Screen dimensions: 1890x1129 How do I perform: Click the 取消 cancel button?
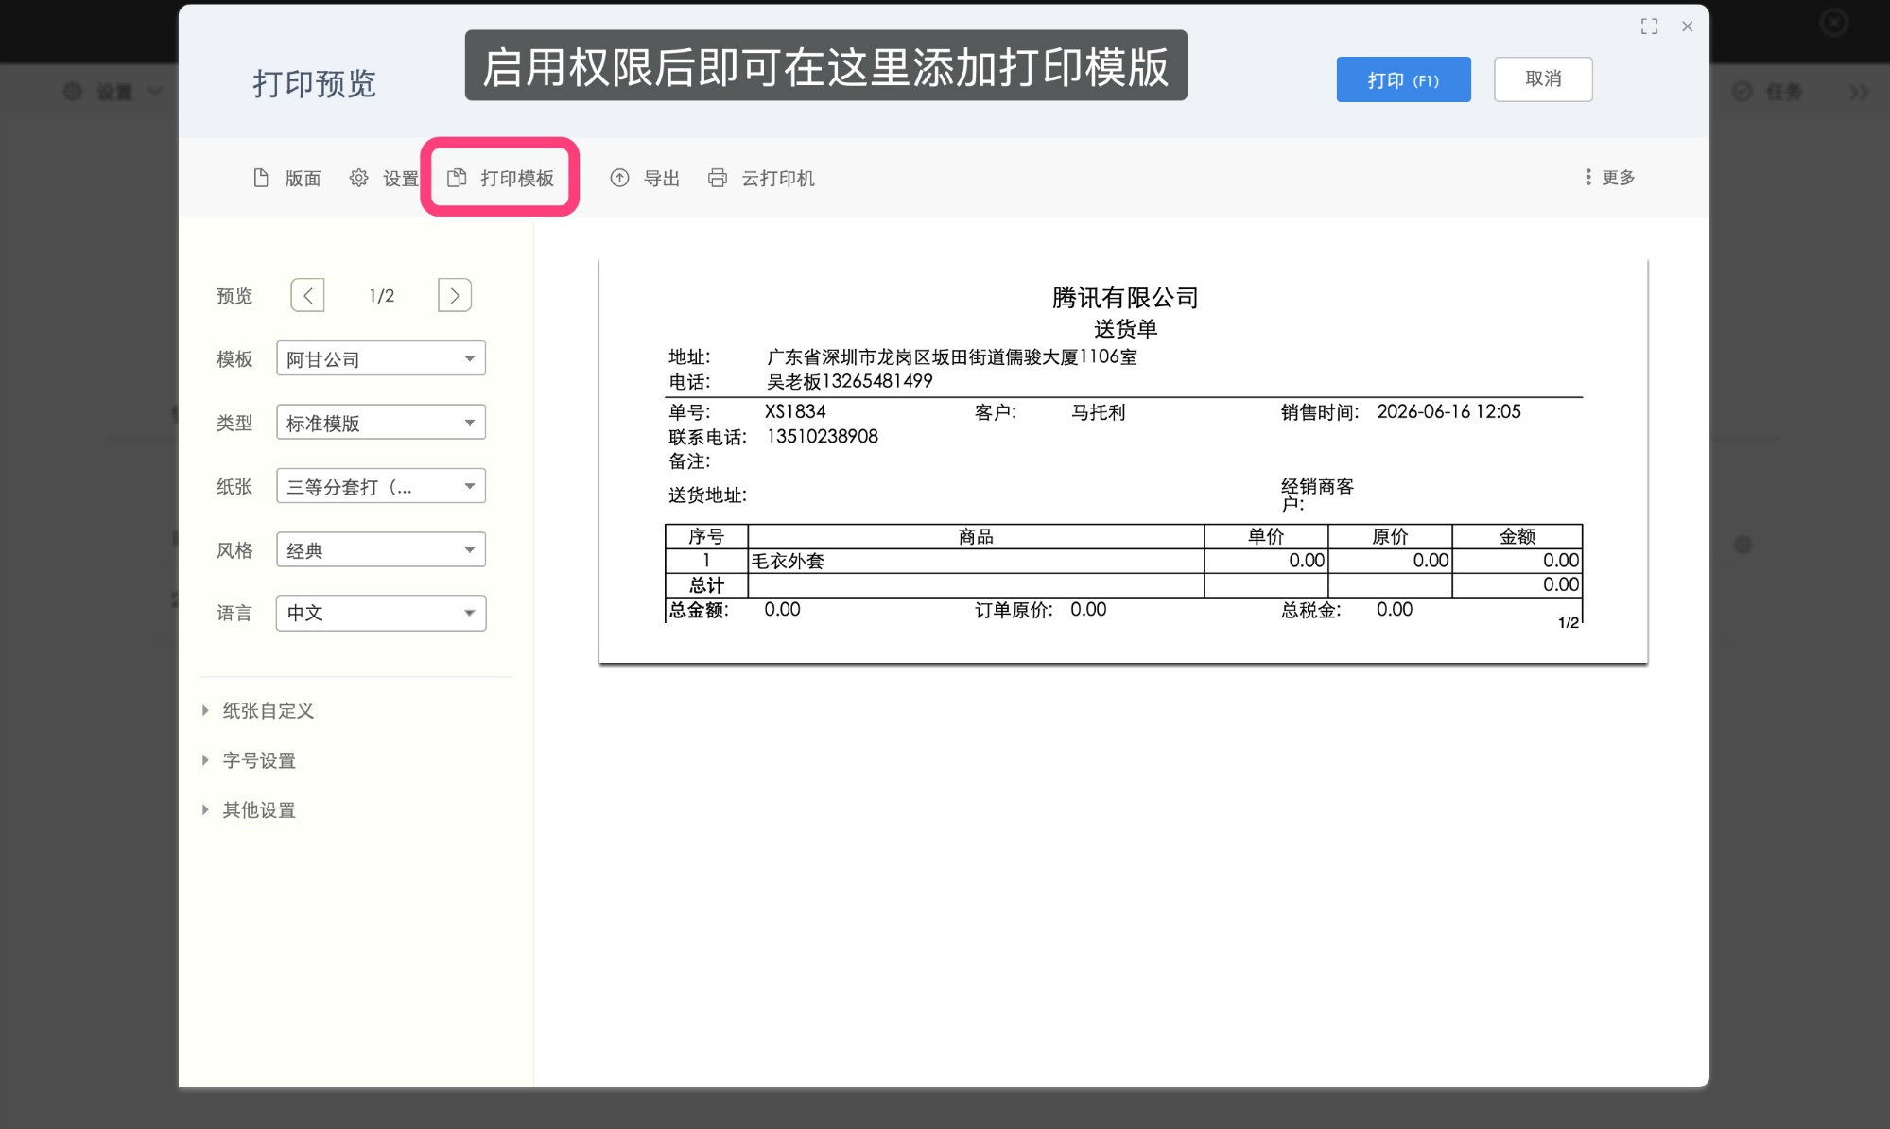(1543, 79)
